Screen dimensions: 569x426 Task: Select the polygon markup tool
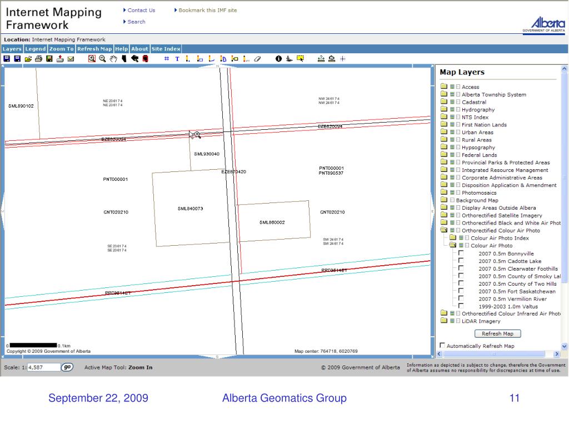pos(223,59)
